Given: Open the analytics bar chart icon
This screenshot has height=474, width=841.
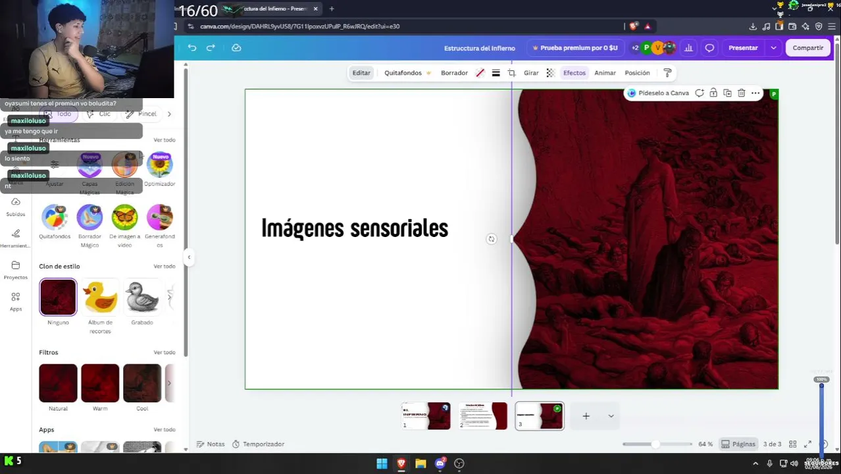Looking at the screenshot, I should tap(688, 47).
